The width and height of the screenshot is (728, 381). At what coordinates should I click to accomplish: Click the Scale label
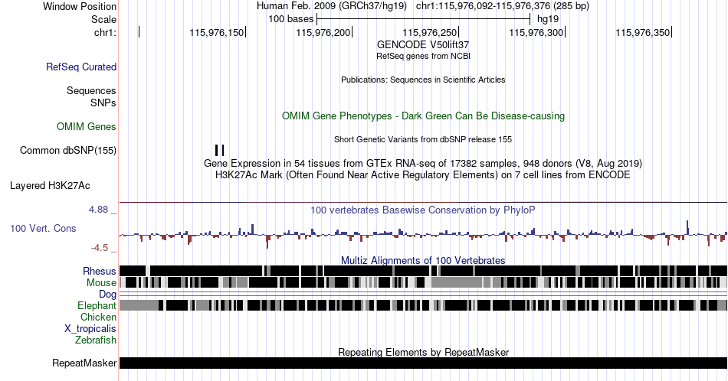pos(104,19)
